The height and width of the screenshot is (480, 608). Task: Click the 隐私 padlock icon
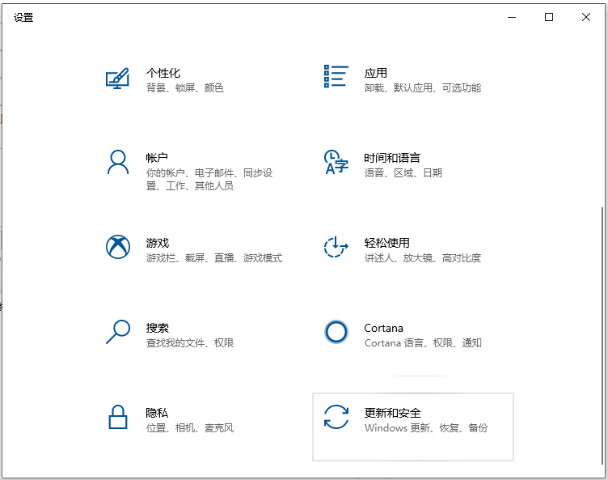click(x=118, y=417)
